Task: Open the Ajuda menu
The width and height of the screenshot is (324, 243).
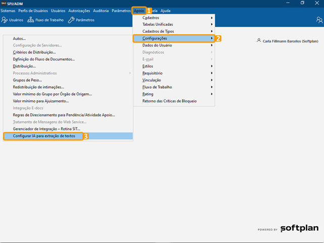Action: 166,11
